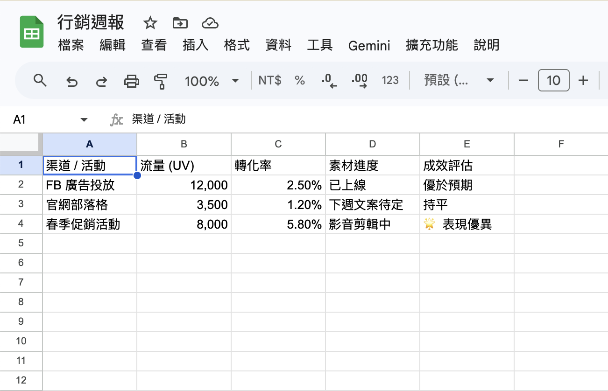This screenshot has width=608, height=391.
Task: Open the 123 number format options
Action: (390, 80)
